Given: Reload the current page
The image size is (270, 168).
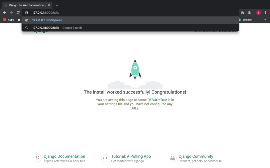Looking at the screenshot, I should click(x=18, y=13).
